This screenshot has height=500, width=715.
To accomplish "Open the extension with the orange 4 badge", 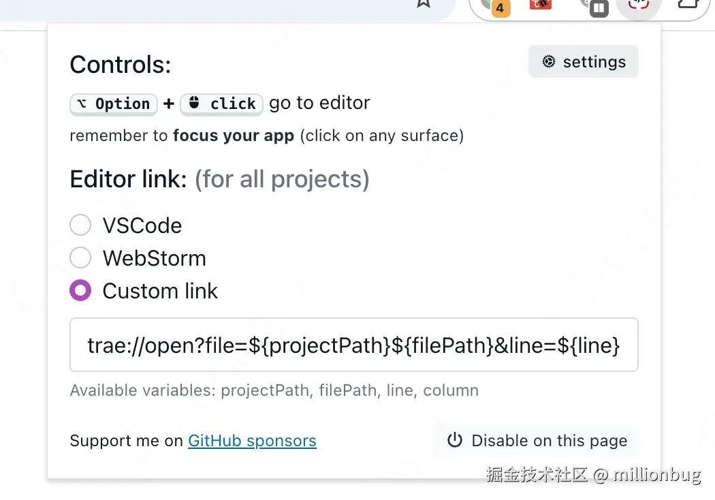I will coord(495,5).
